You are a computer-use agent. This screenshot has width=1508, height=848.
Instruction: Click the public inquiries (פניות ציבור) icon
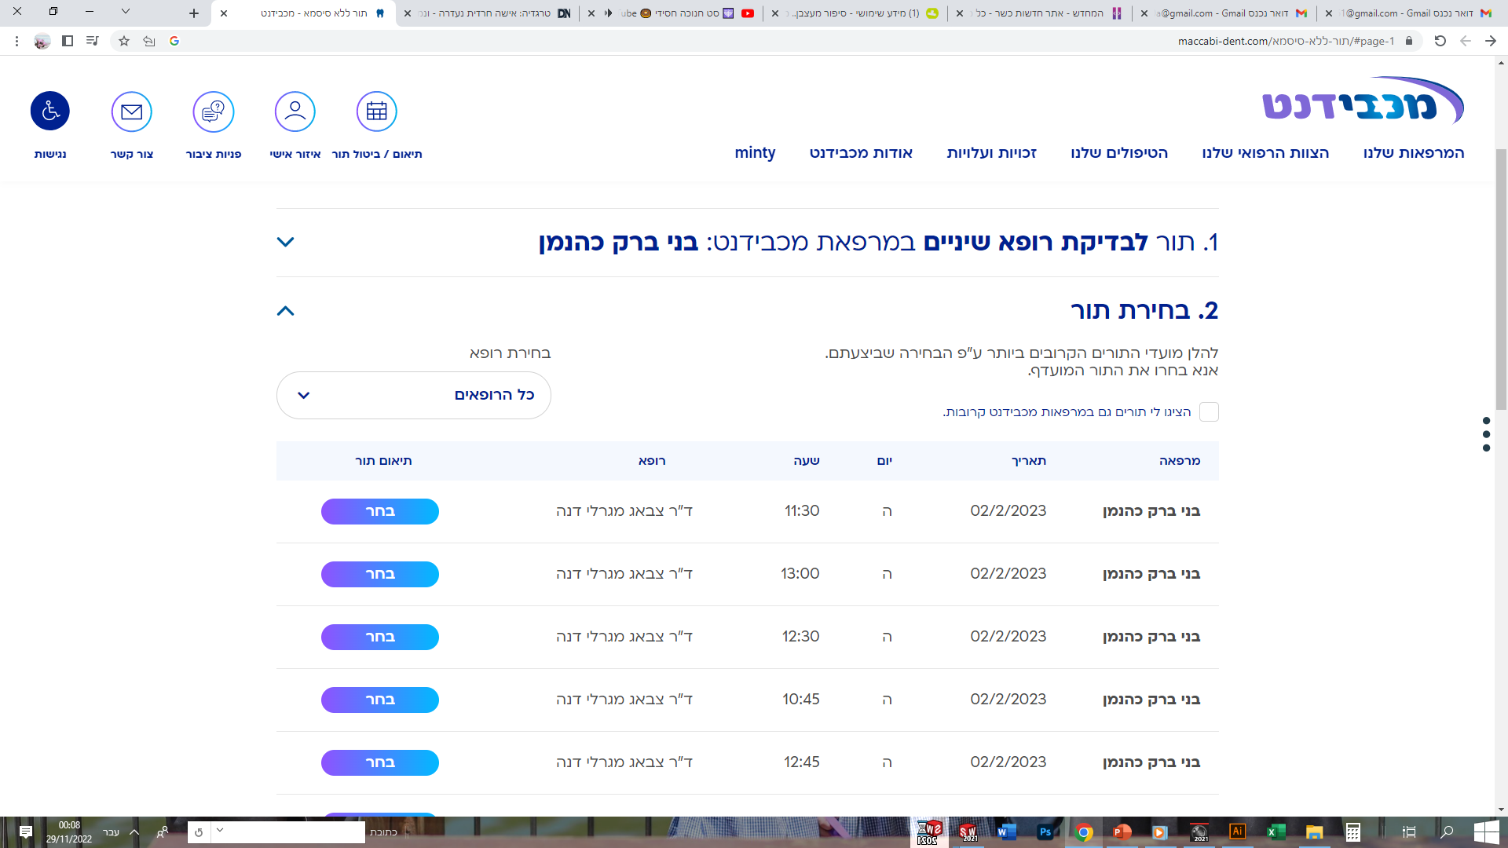tap(214, 111)
